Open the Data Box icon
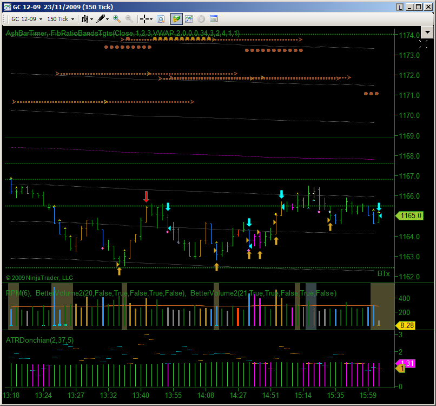This screenshot has height=406, width=436. coord(161,19)
